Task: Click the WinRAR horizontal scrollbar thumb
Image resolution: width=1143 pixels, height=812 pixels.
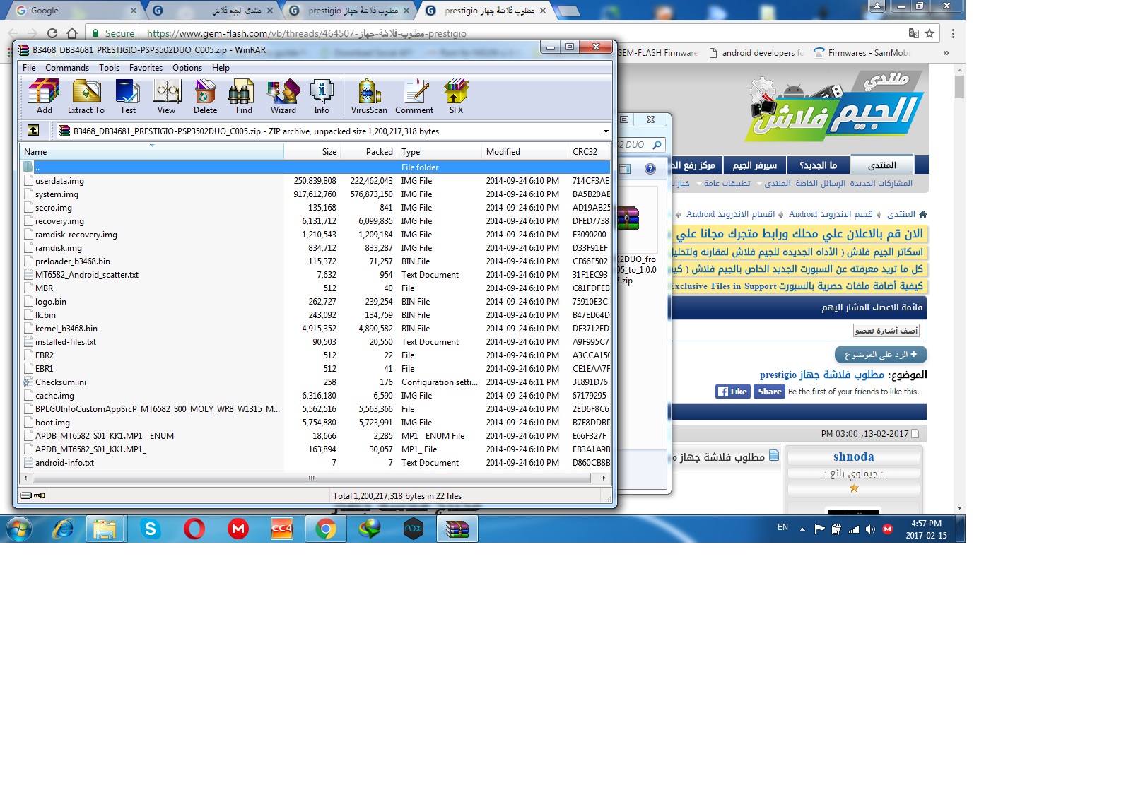Action: coord(311,478)
